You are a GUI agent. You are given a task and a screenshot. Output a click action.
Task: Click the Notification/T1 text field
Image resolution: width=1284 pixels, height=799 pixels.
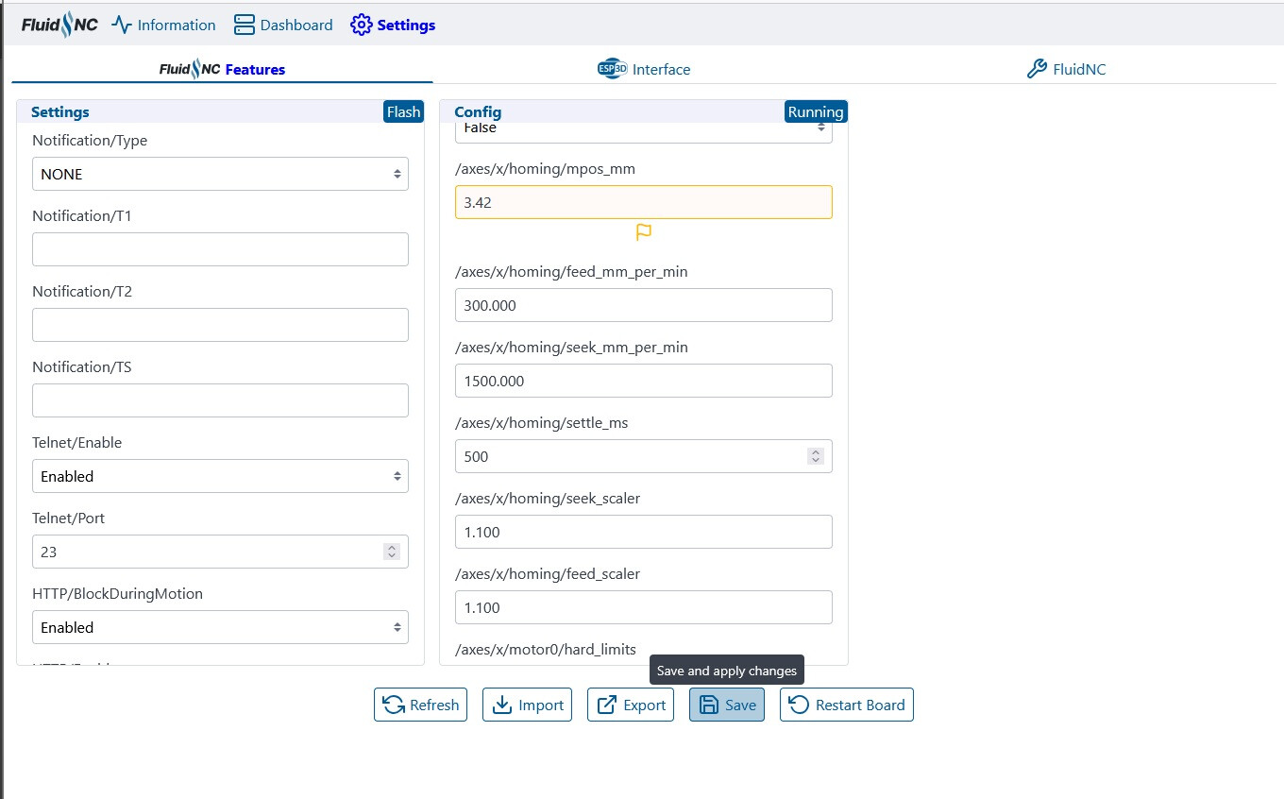(220, 249)
